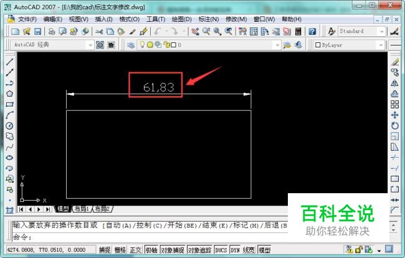Select the Revision Cloud tool
Image resolution: width=405 pixels, height=258 pixels.
(9, 136)
